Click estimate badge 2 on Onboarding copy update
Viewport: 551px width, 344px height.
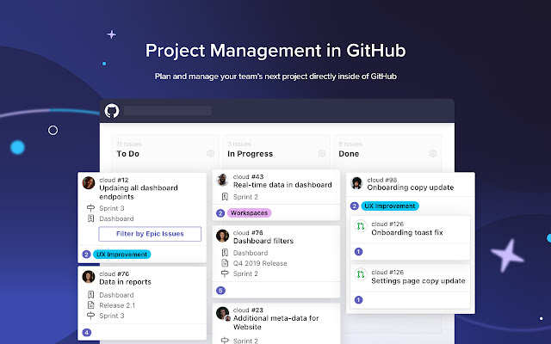pos(355,206)
